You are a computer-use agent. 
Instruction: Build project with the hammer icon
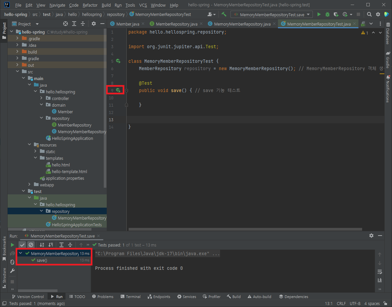click(x=224, y=15)
